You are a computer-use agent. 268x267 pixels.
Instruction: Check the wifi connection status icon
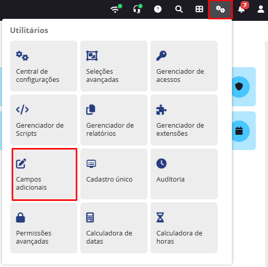pos(116,9)
